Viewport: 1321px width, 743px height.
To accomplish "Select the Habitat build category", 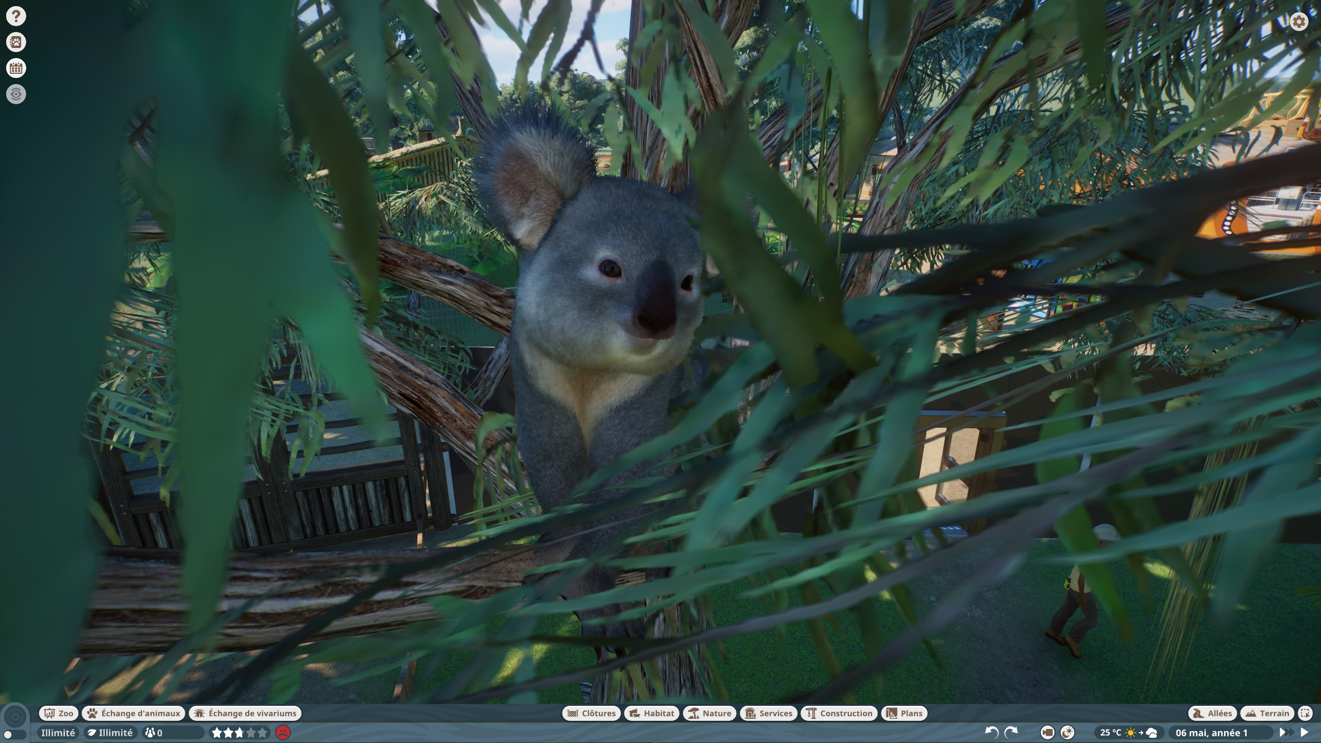I will (652, 713).
